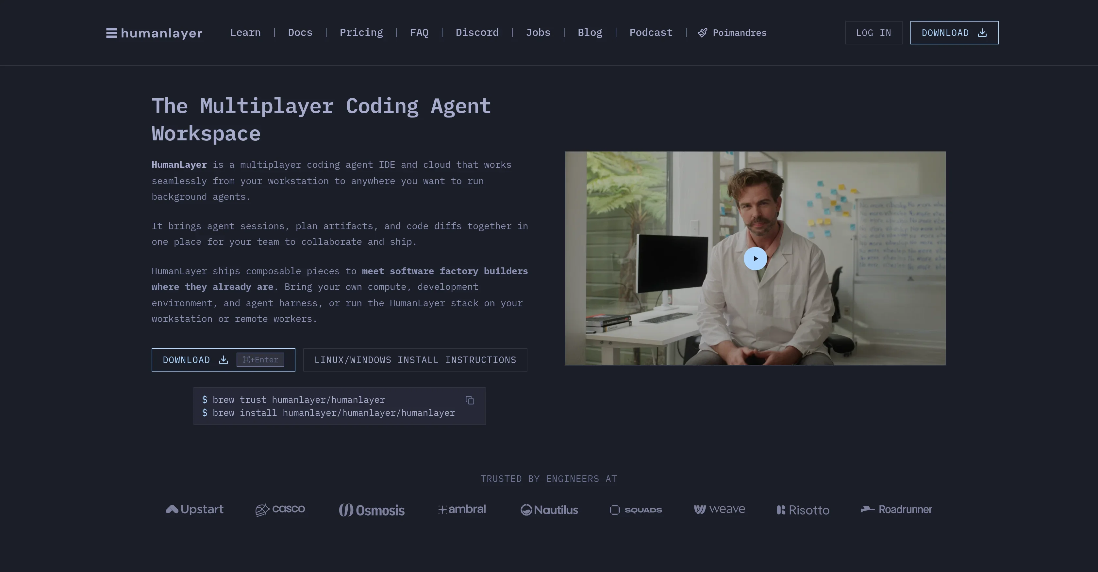The width and height of the screenshot is (1098, 572).
Task: Open the Learn nav link
Action: (245, 32)
